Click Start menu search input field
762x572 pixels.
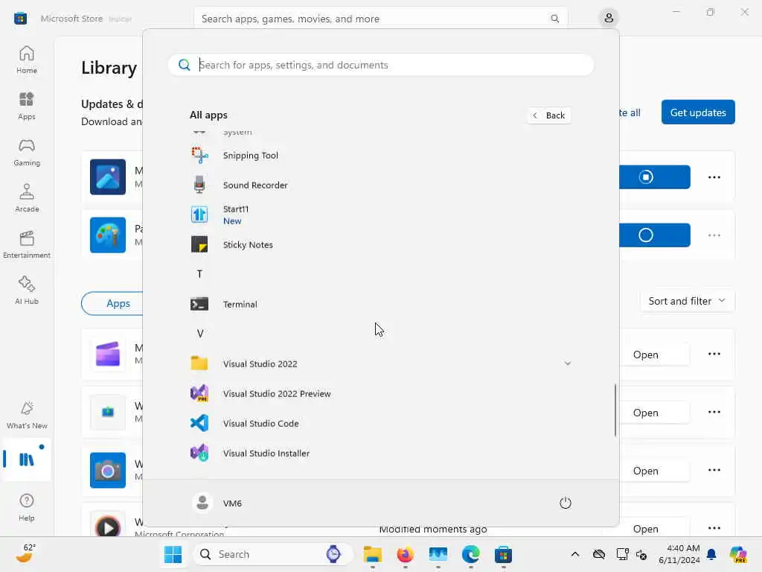[380, 65]
